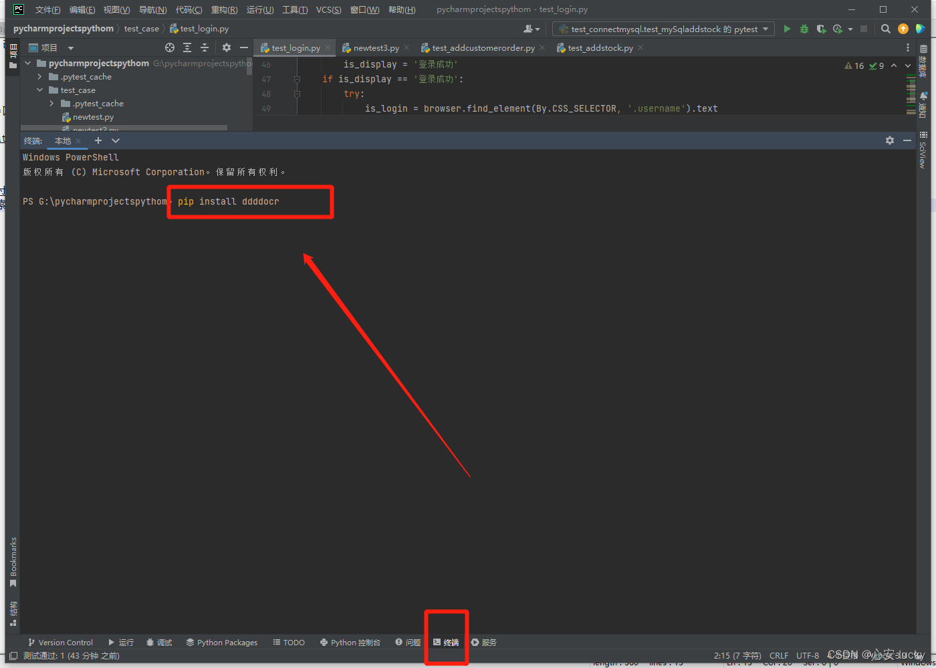Toggle the soft-wrap icon in terminal toolbar

coord(890,140)
